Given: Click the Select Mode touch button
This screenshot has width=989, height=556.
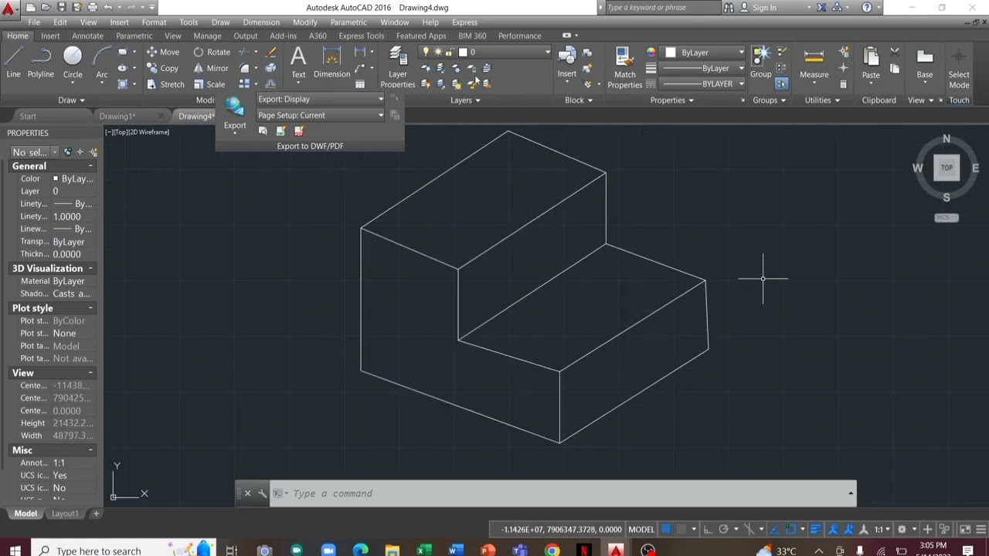Looking at the screenshot, I should coord(959,68).
